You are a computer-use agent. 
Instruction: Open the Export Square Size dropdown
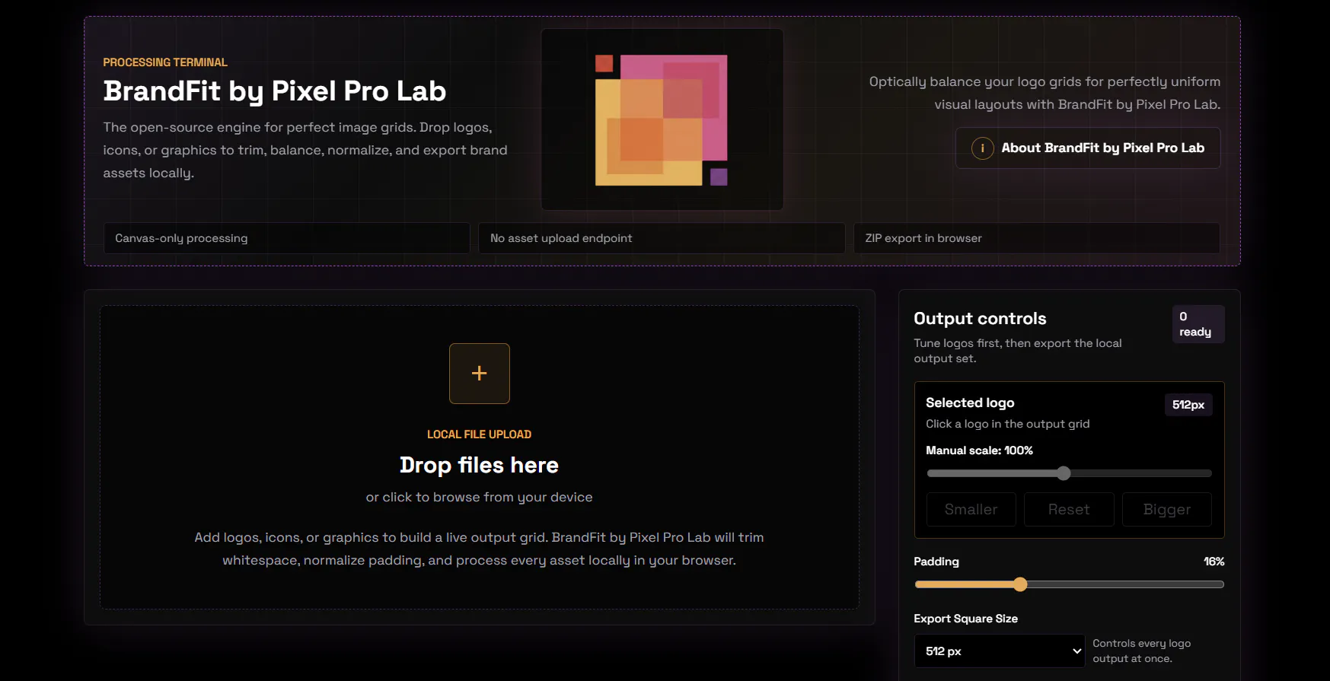click(x=999, y=651)
